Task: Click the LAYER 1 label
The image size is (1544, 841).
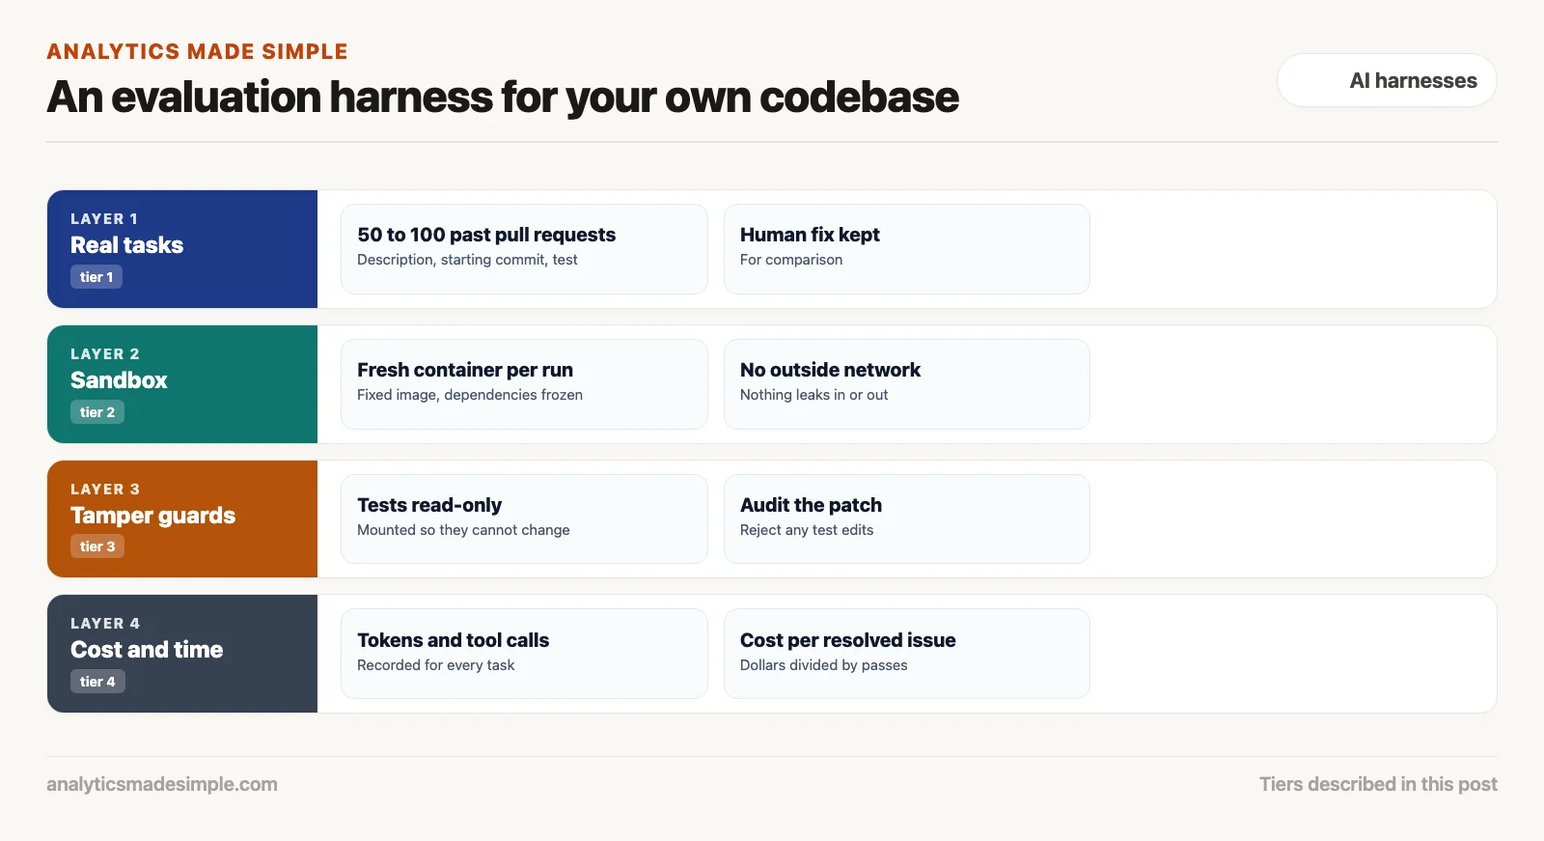Action: 104,219
